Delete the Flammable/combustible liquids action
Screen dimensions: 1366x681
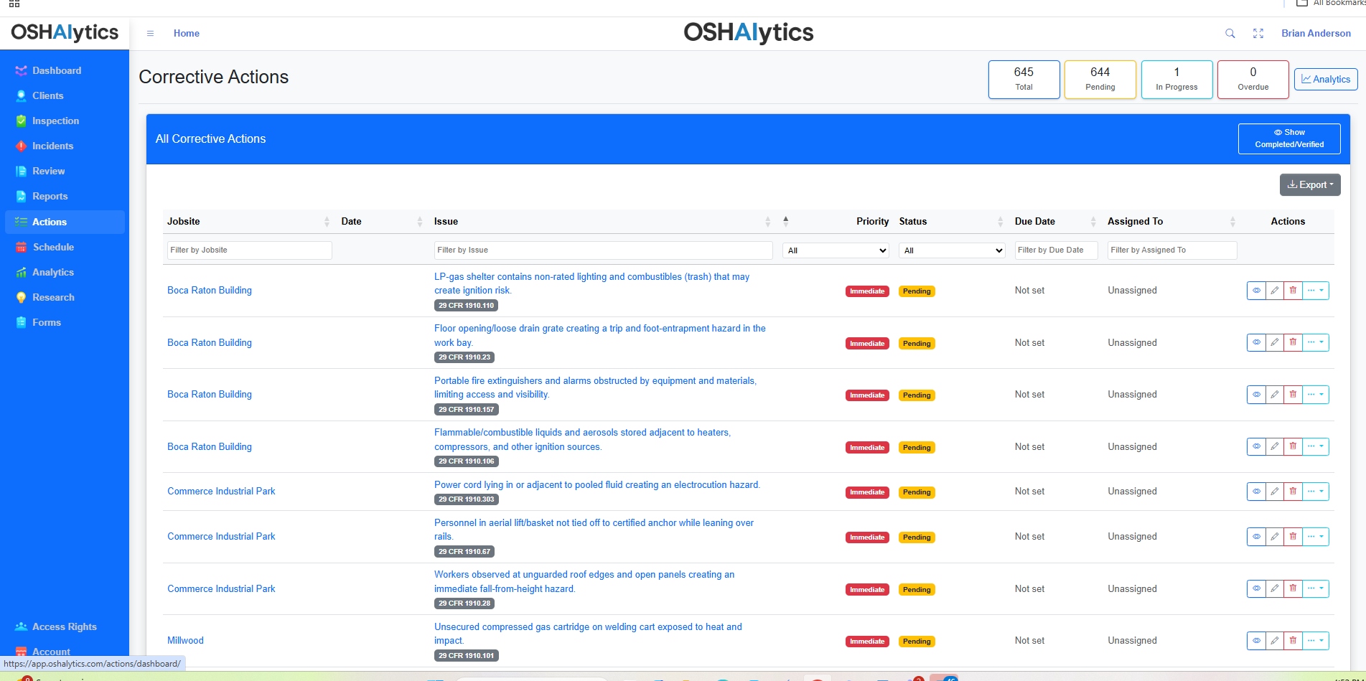[x=1293, y=446]
